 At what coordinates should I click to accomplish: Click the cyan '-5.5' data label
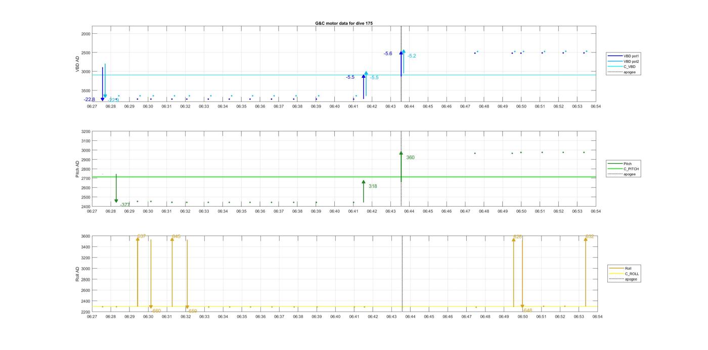[374, 78]
